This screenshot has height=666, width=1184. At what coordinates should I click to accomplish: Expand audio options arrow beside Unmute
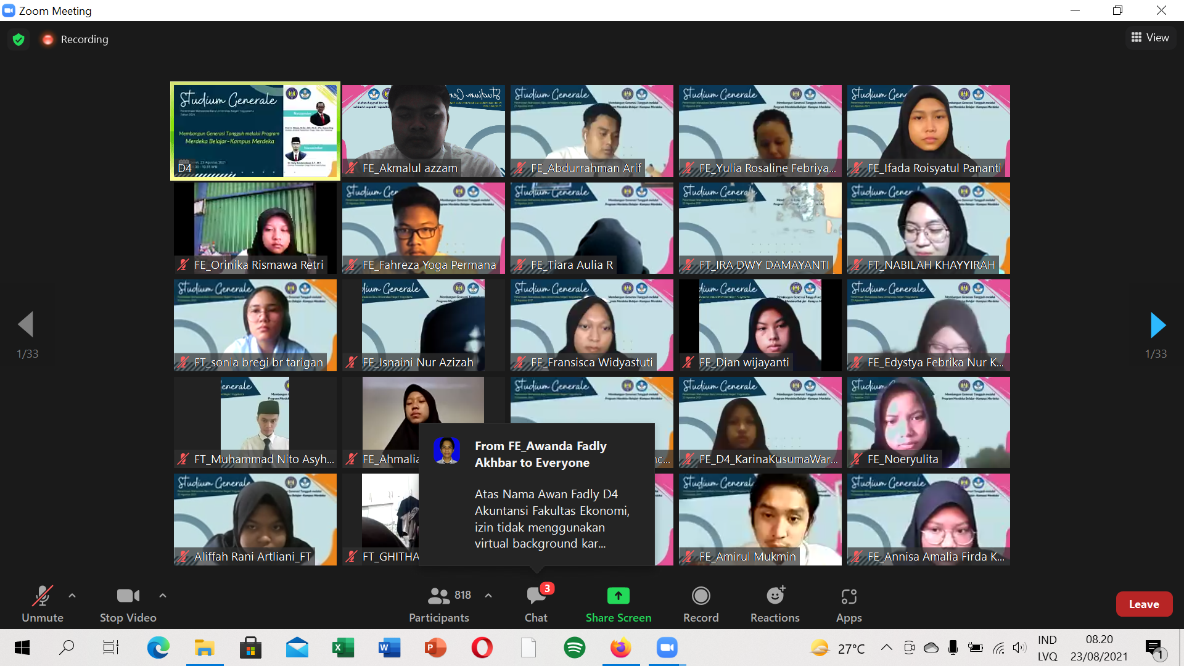pyautogui.click(x=72, y=596)
